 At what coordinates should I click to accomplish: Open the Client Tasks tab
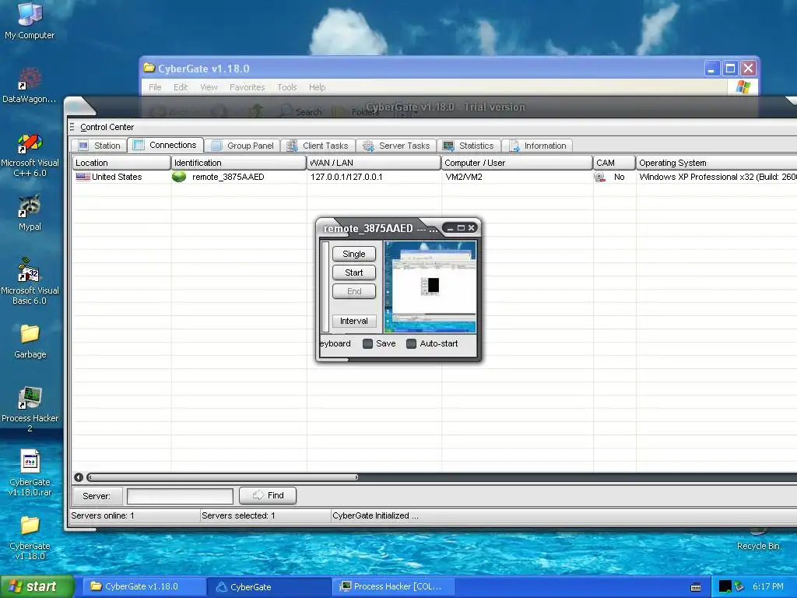coord(318,146)
